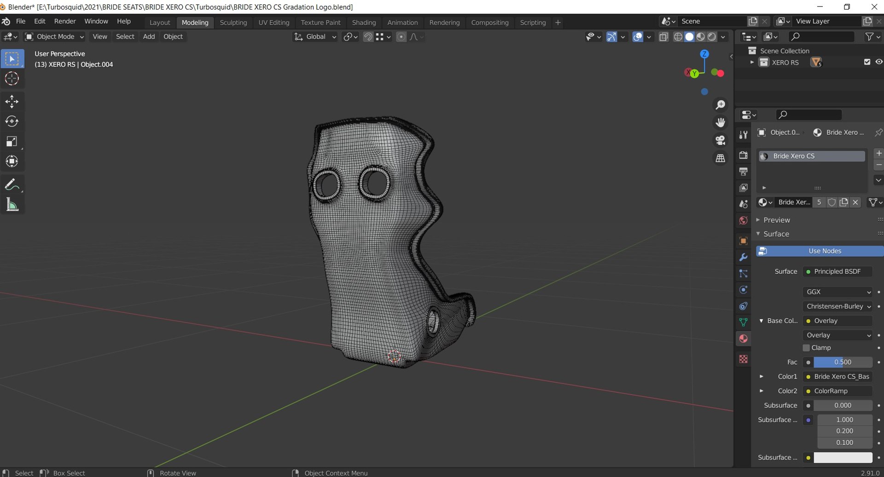Open the Object Mode dropdown
The width and height of the screenshot is (884, 477).
coord(54,37)
